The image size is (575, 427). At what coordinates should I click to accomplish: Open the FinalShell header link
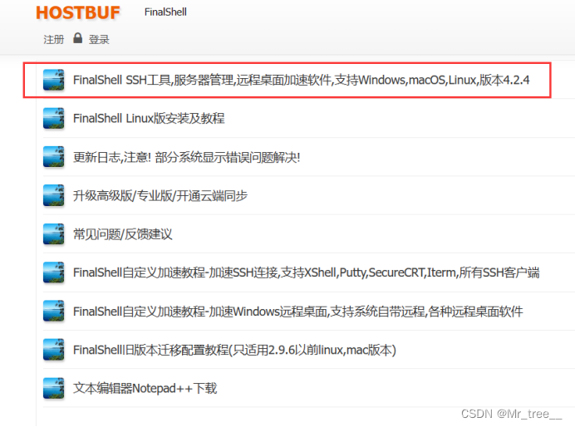coord(165,12)
